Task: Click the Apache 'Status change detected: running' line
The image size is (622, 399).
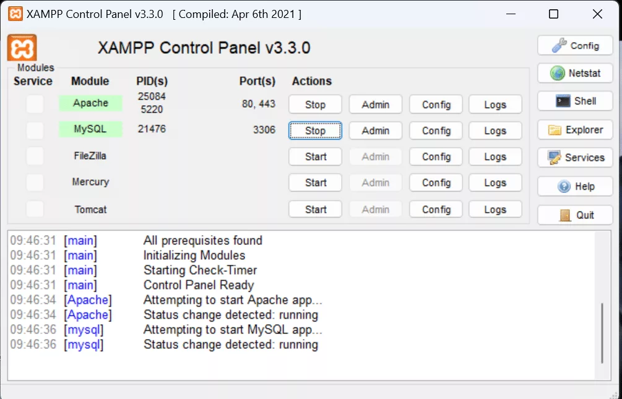Action: [x=231, y=315]
